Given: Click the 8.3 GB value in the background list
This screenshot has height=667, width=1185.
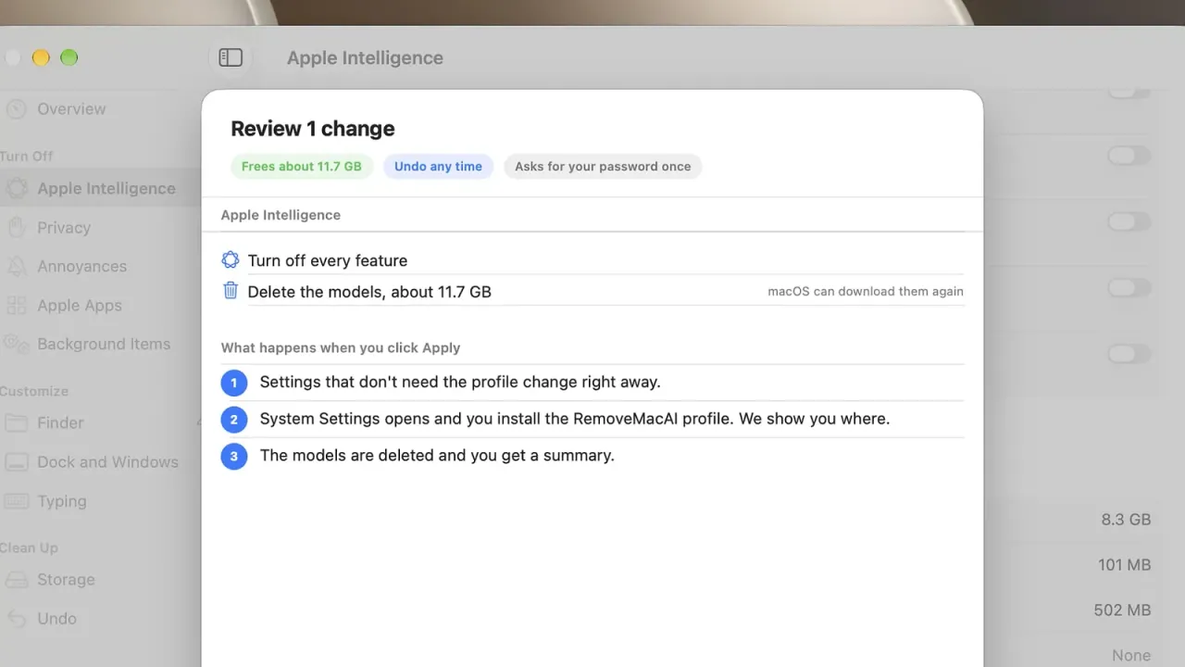Looking at the screenshot, I should click(1126, 520).
